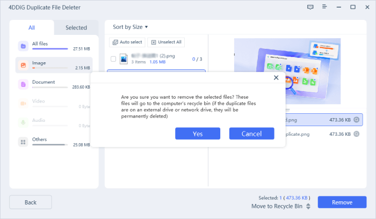Select the plicate.png file row
This screenshot has height=219, width=376.
point(324,134)
